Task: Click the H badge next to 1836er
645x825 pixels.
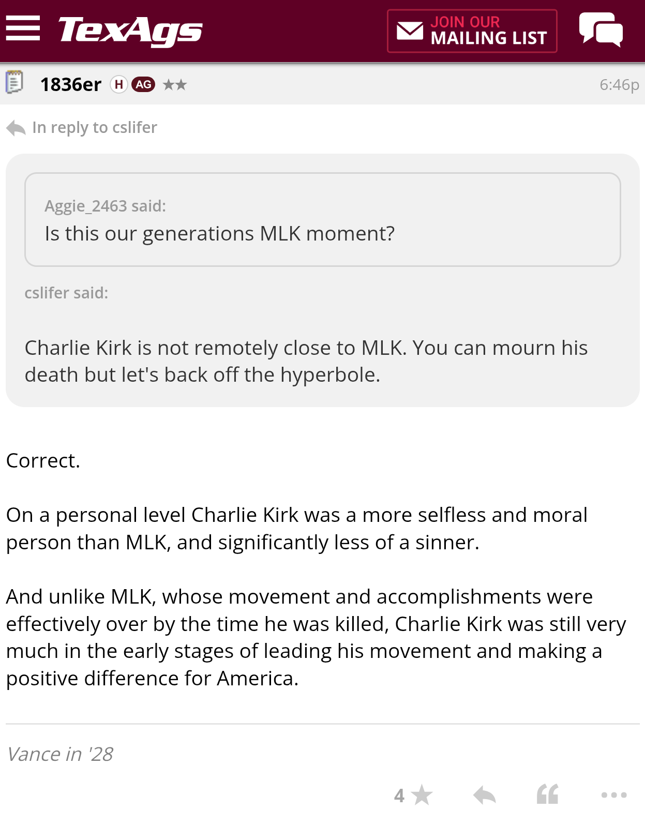Action: (119, 84)
